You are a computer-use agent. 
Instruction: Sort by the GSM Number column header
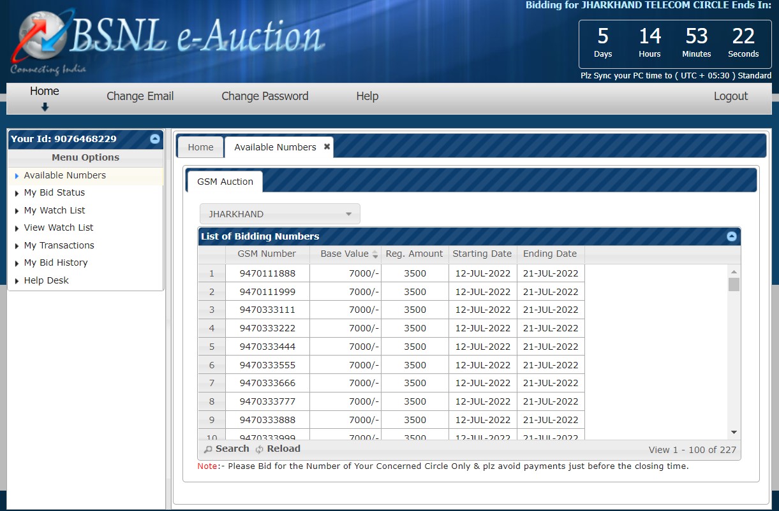(x=267, y=254)
